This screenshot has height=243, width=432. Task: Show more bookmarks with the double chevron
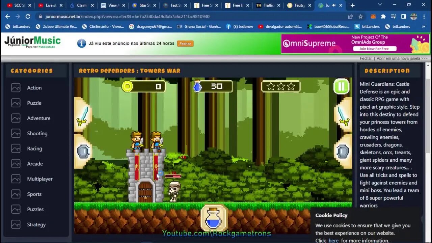pos(424,26)
